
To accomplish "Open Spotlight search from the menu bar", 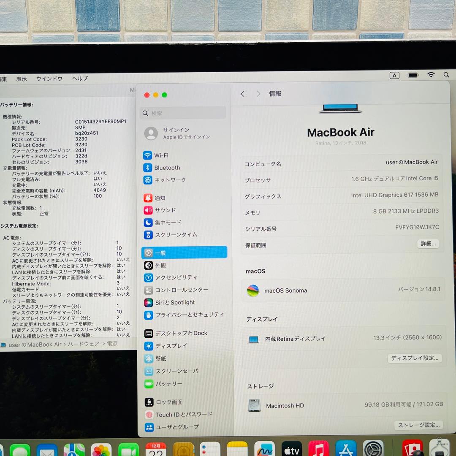I will (x=446, y=75).
